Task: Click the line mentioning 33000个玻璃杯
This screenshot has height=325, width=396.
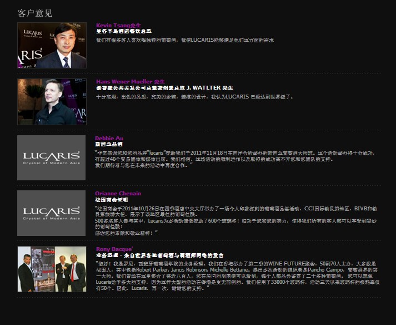Action: tap(238, 282)
